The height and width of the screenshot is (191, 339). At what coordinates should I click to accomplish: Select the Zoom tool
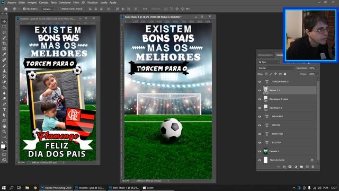4,132
